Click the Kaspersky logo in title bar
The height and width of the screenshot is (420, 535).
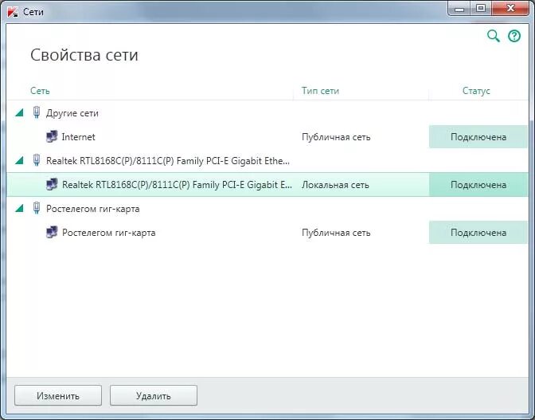tap(13, 12)
